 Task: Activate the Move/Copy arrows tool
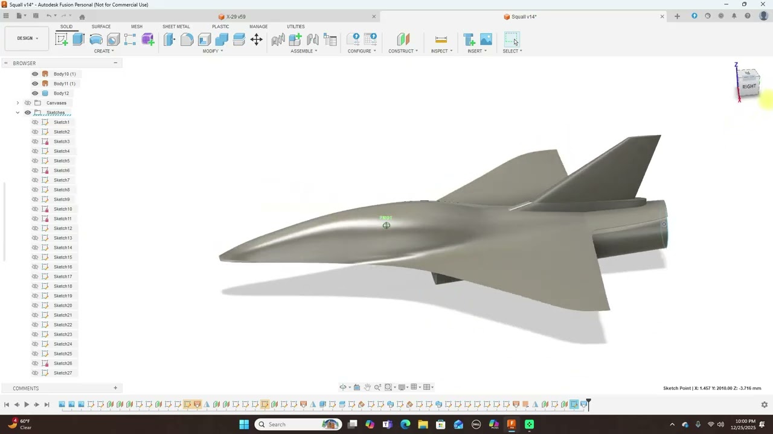(257, 40)
